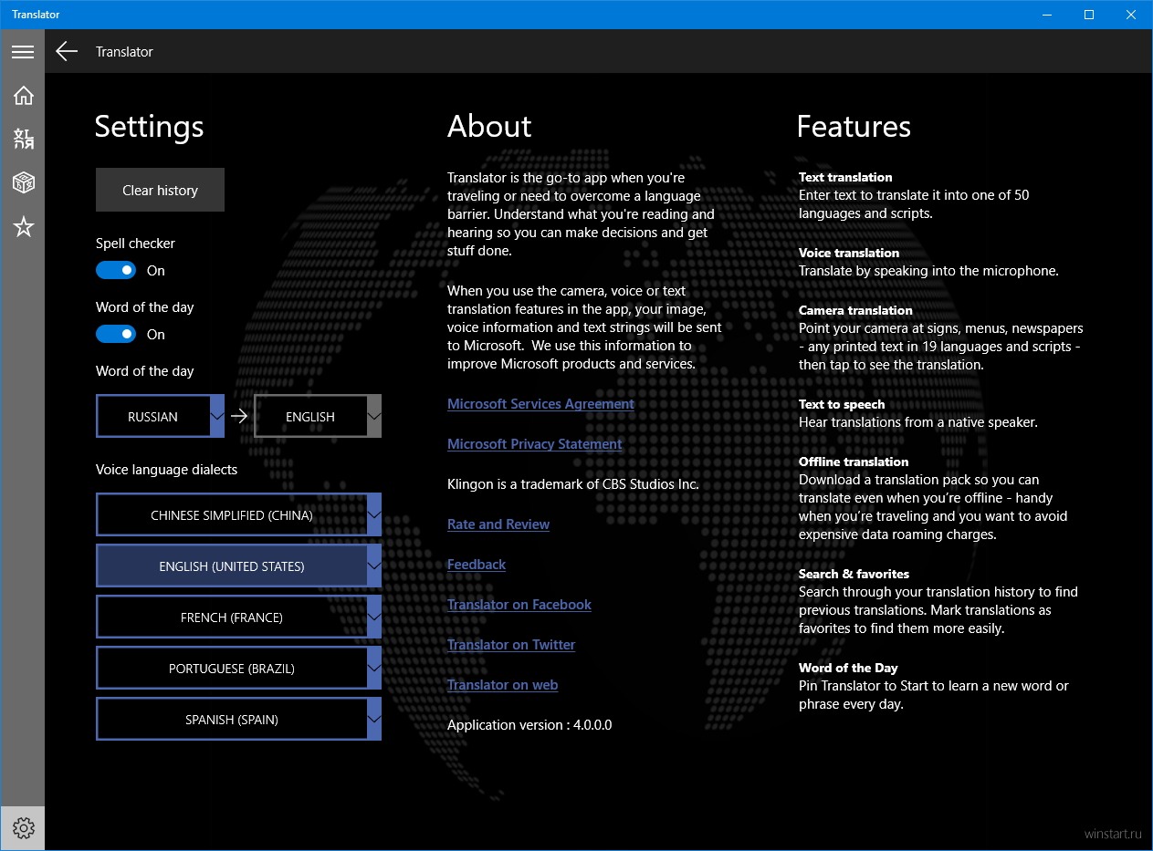The image size is (1153, 851).
Task: Click the 'Klingon is a trademark' line
Action: 573,484
